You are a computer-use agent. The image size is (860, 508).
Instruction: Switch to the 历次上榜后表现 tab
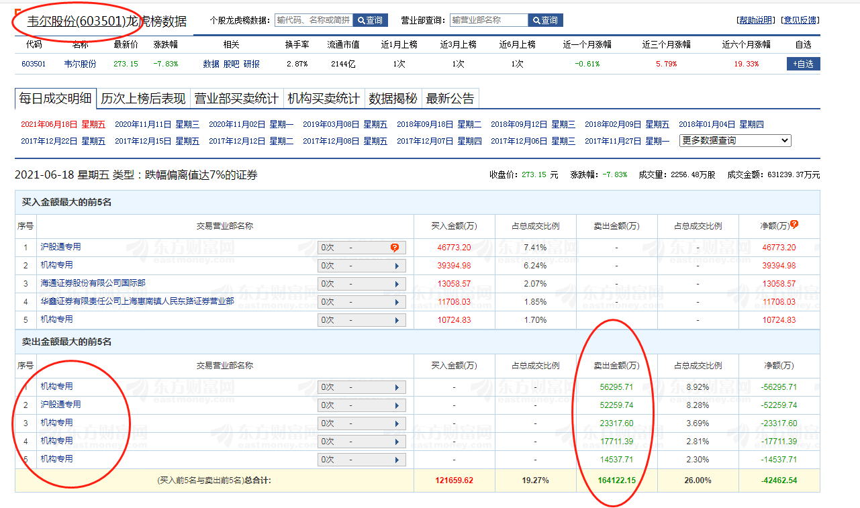tap(143, 99)
